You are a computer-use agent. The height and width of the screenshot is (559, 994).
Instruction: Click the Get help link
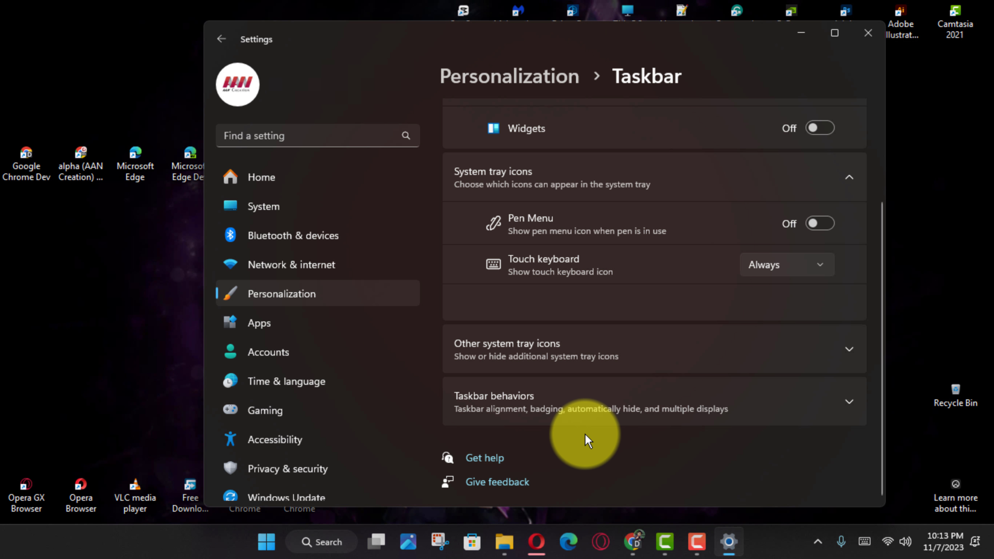(x=485, y=458)
